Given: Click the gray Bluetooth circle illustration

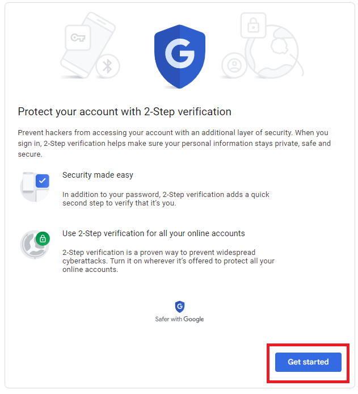Looking at the screenshot, I should pos(108,66).
